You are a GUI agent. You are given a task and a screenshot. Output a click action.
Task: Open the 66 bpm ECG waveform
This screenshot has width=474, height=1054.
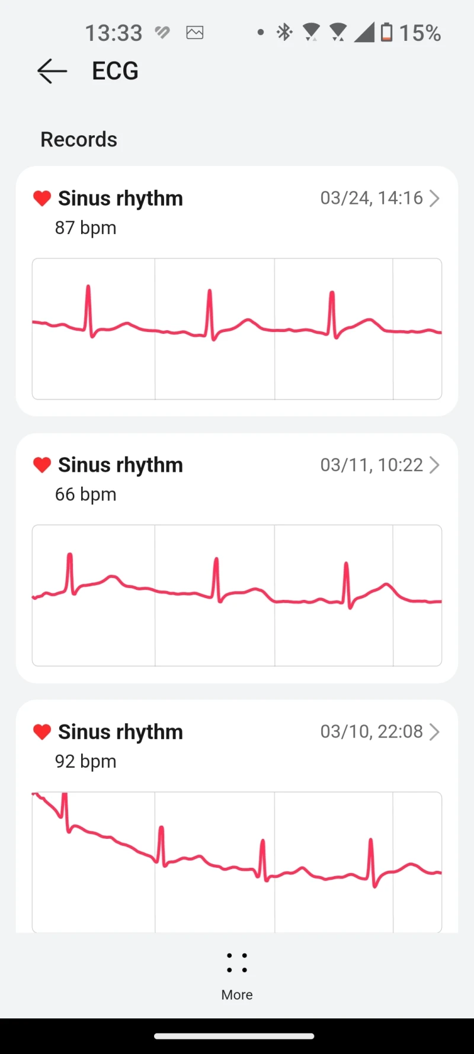(x=237, y=595)
